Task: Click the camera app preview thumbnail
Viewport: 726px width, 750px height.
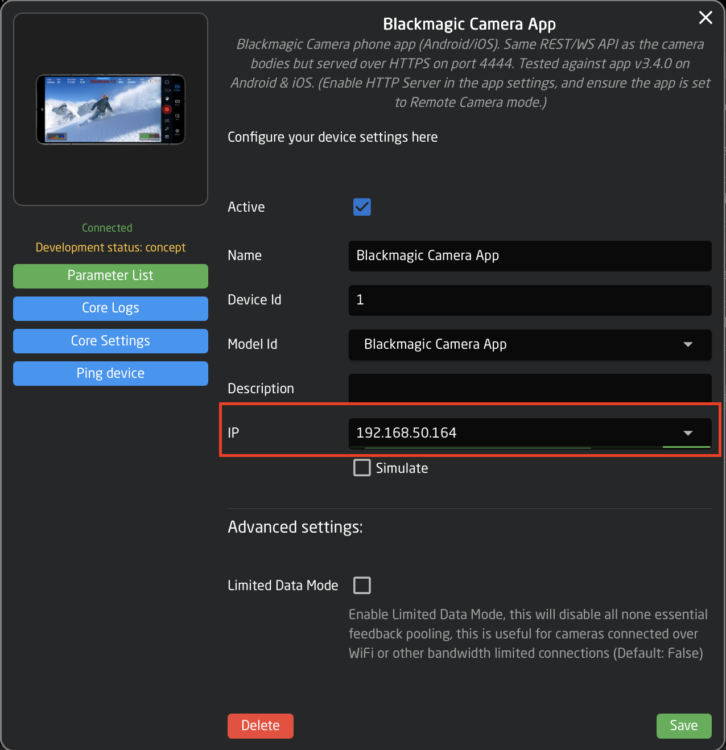Action: click(x=110, y=109)
